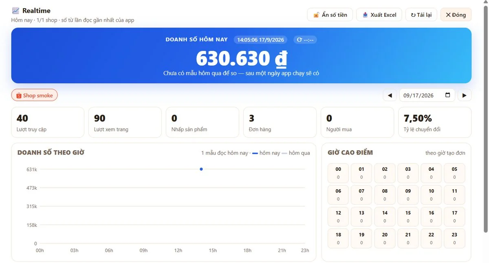Select hour cell 20 in the peak-hours grid
489x263 pixels.
(385, 239)
